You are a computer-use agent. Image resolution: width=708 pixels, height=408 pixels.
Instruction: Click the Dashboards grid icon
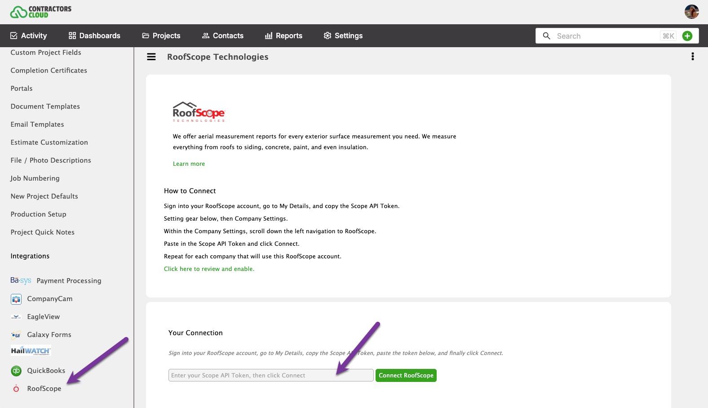pyautogui.click(x=72, y=35)
